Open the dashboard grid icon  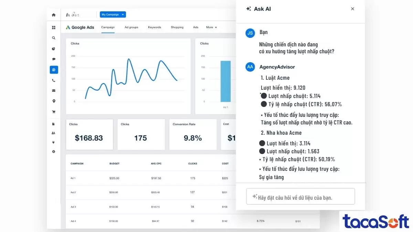pos(53,27)
